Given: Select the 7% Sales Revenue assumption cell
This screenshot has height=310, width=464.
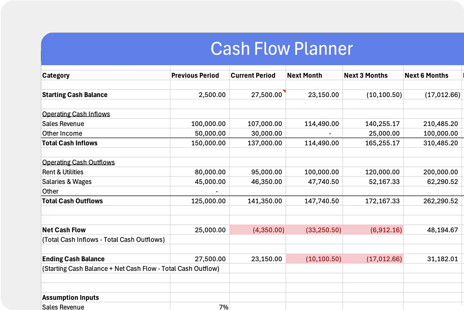Looking at the screenshot, I should [x=200, y=306].
